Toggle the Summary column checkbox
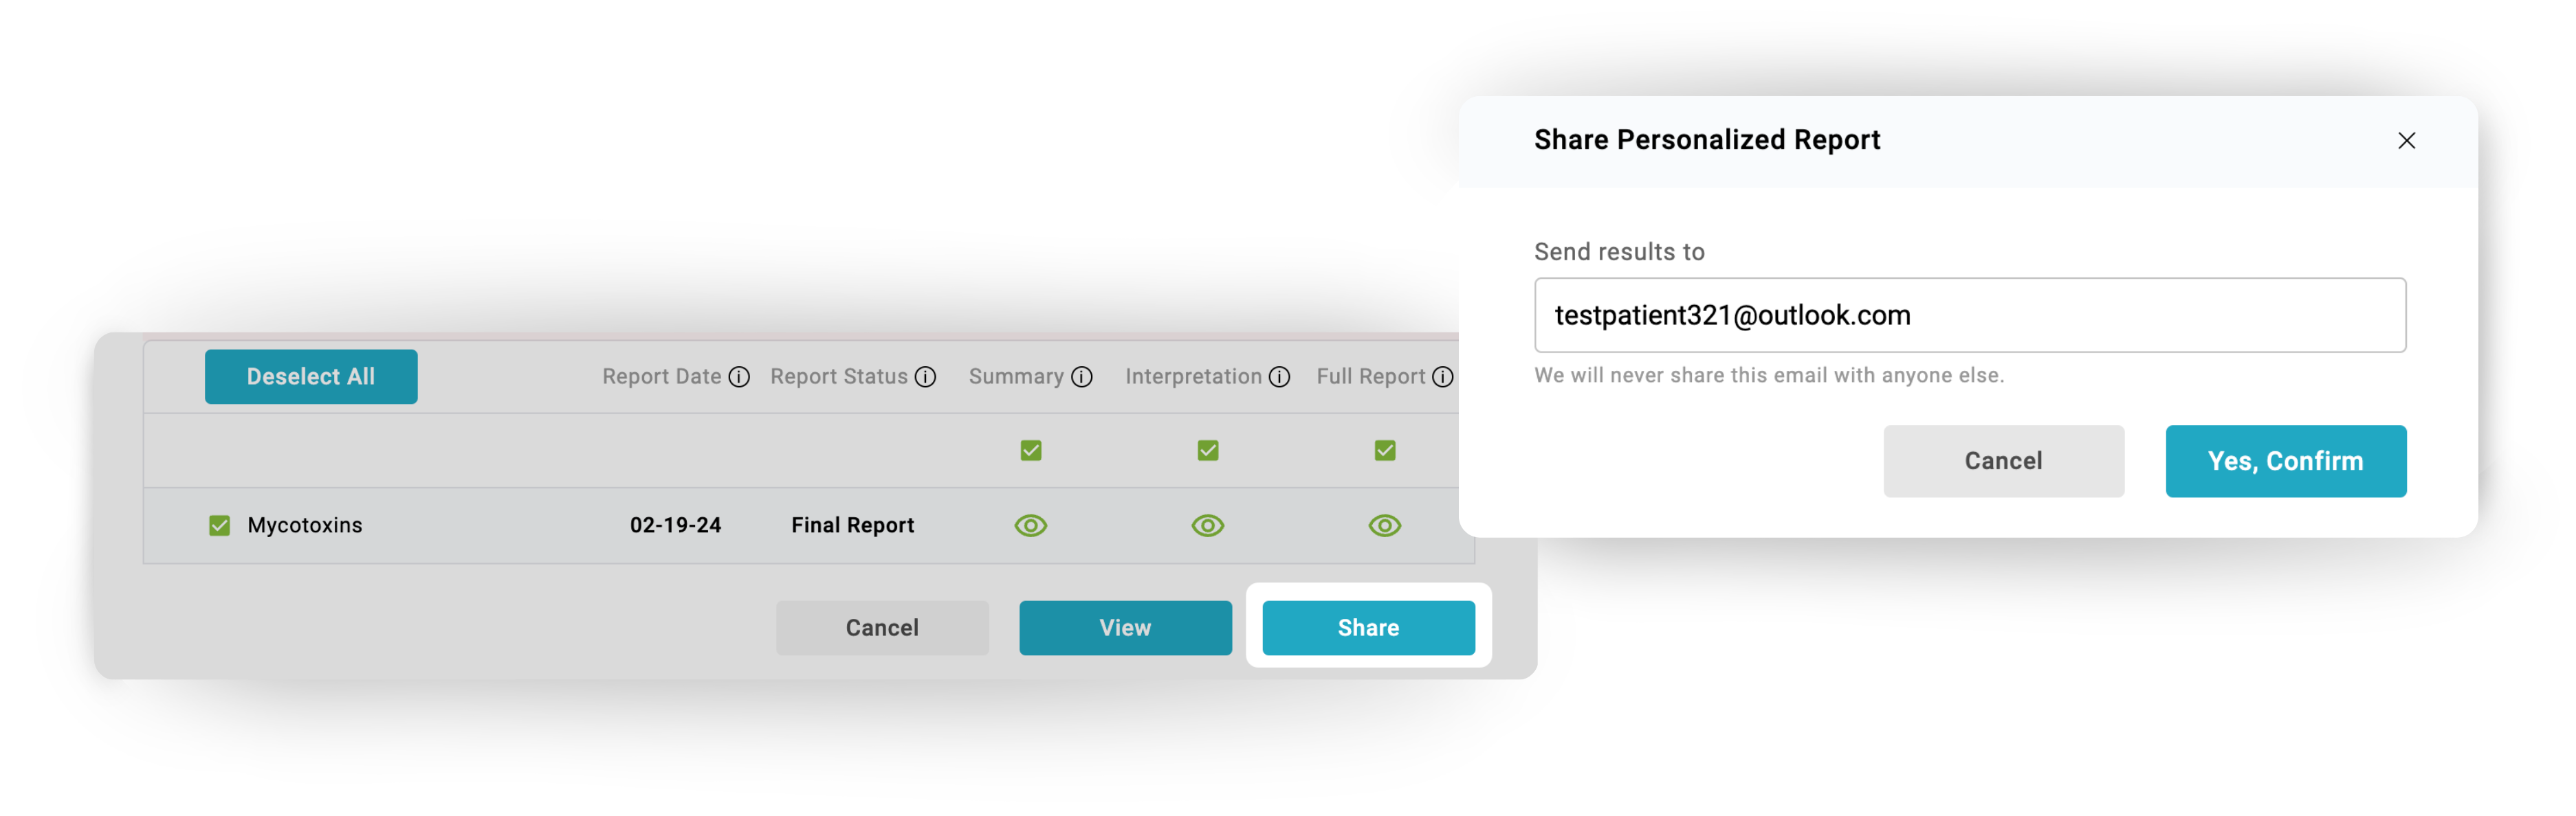Image resolution: width=2576 pixels, height=816 pixels. [1031, 451]
